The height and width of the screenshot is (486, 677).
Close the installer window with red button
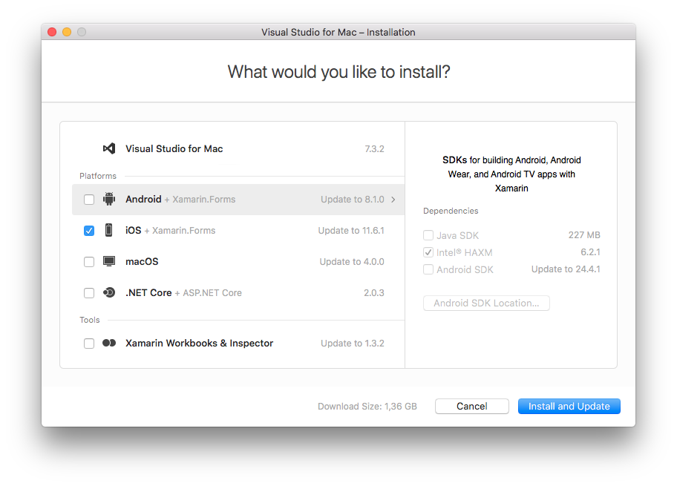click(52, 32)
